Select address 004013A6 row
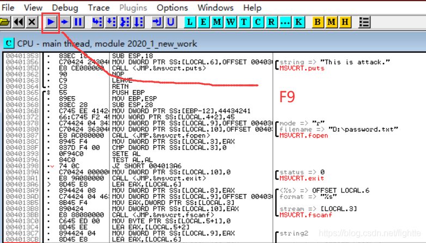The image size is (426, 243). coord(22,184)
